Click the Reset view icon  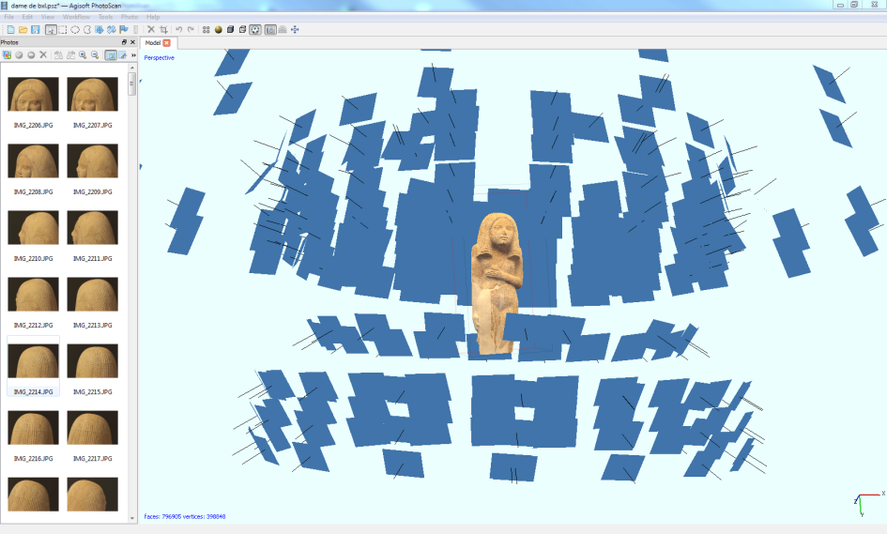pos(296,30)
